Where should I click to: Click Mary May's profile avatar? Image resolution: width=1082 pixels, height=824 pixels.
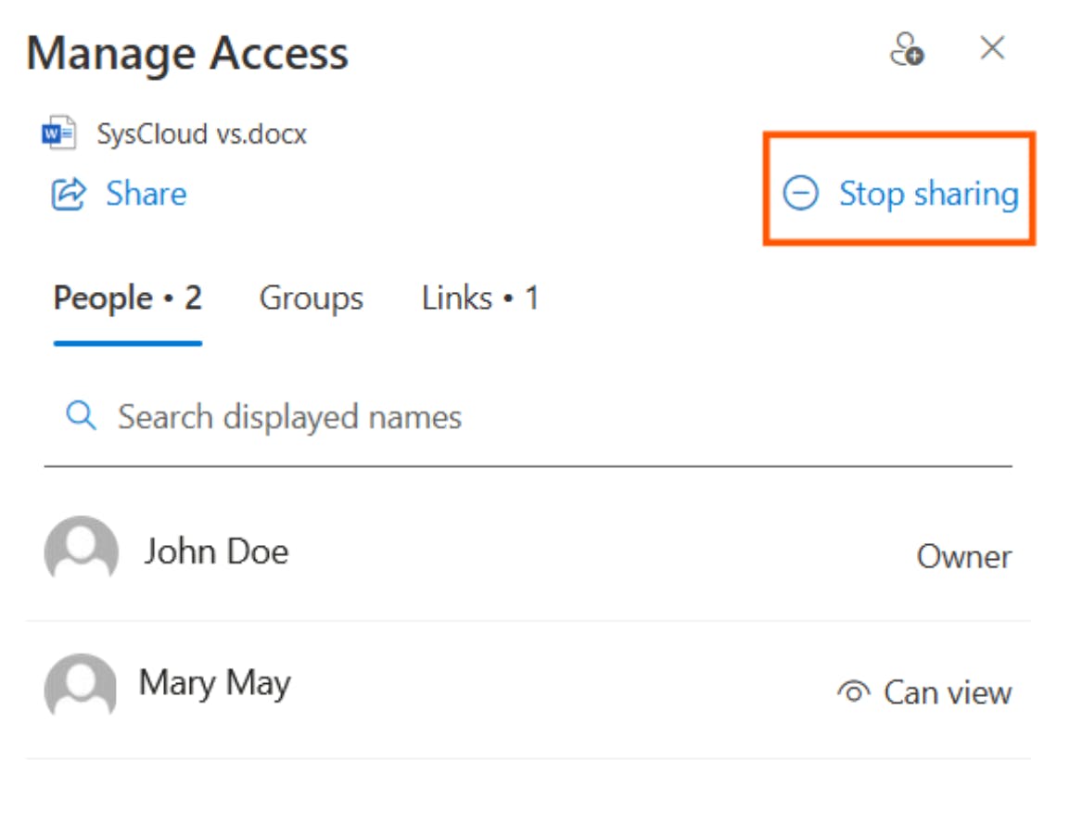tap(82, 687)
